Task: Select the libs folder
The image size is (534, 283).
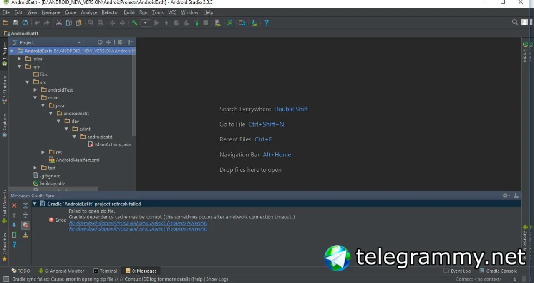Action: [x=40, y=74]
